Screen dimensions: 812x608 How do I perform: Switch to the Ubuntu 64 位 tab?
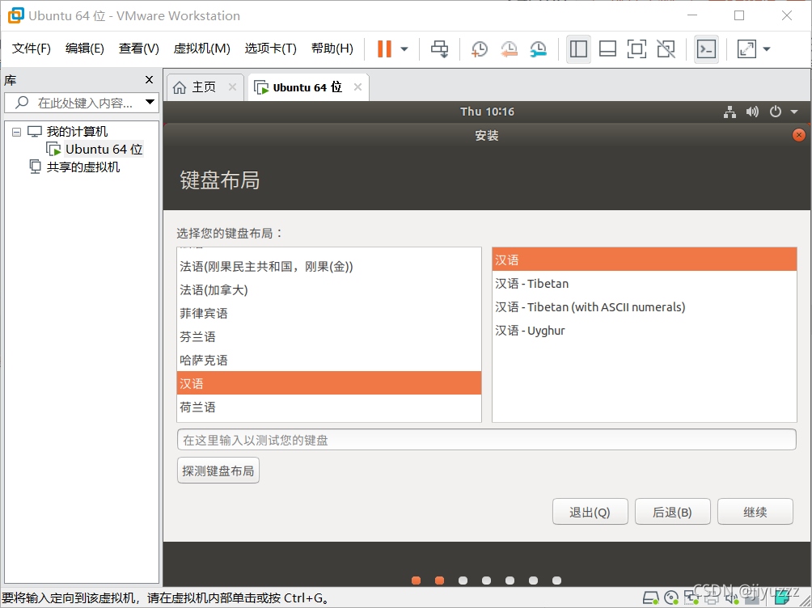tap(307, 87)
